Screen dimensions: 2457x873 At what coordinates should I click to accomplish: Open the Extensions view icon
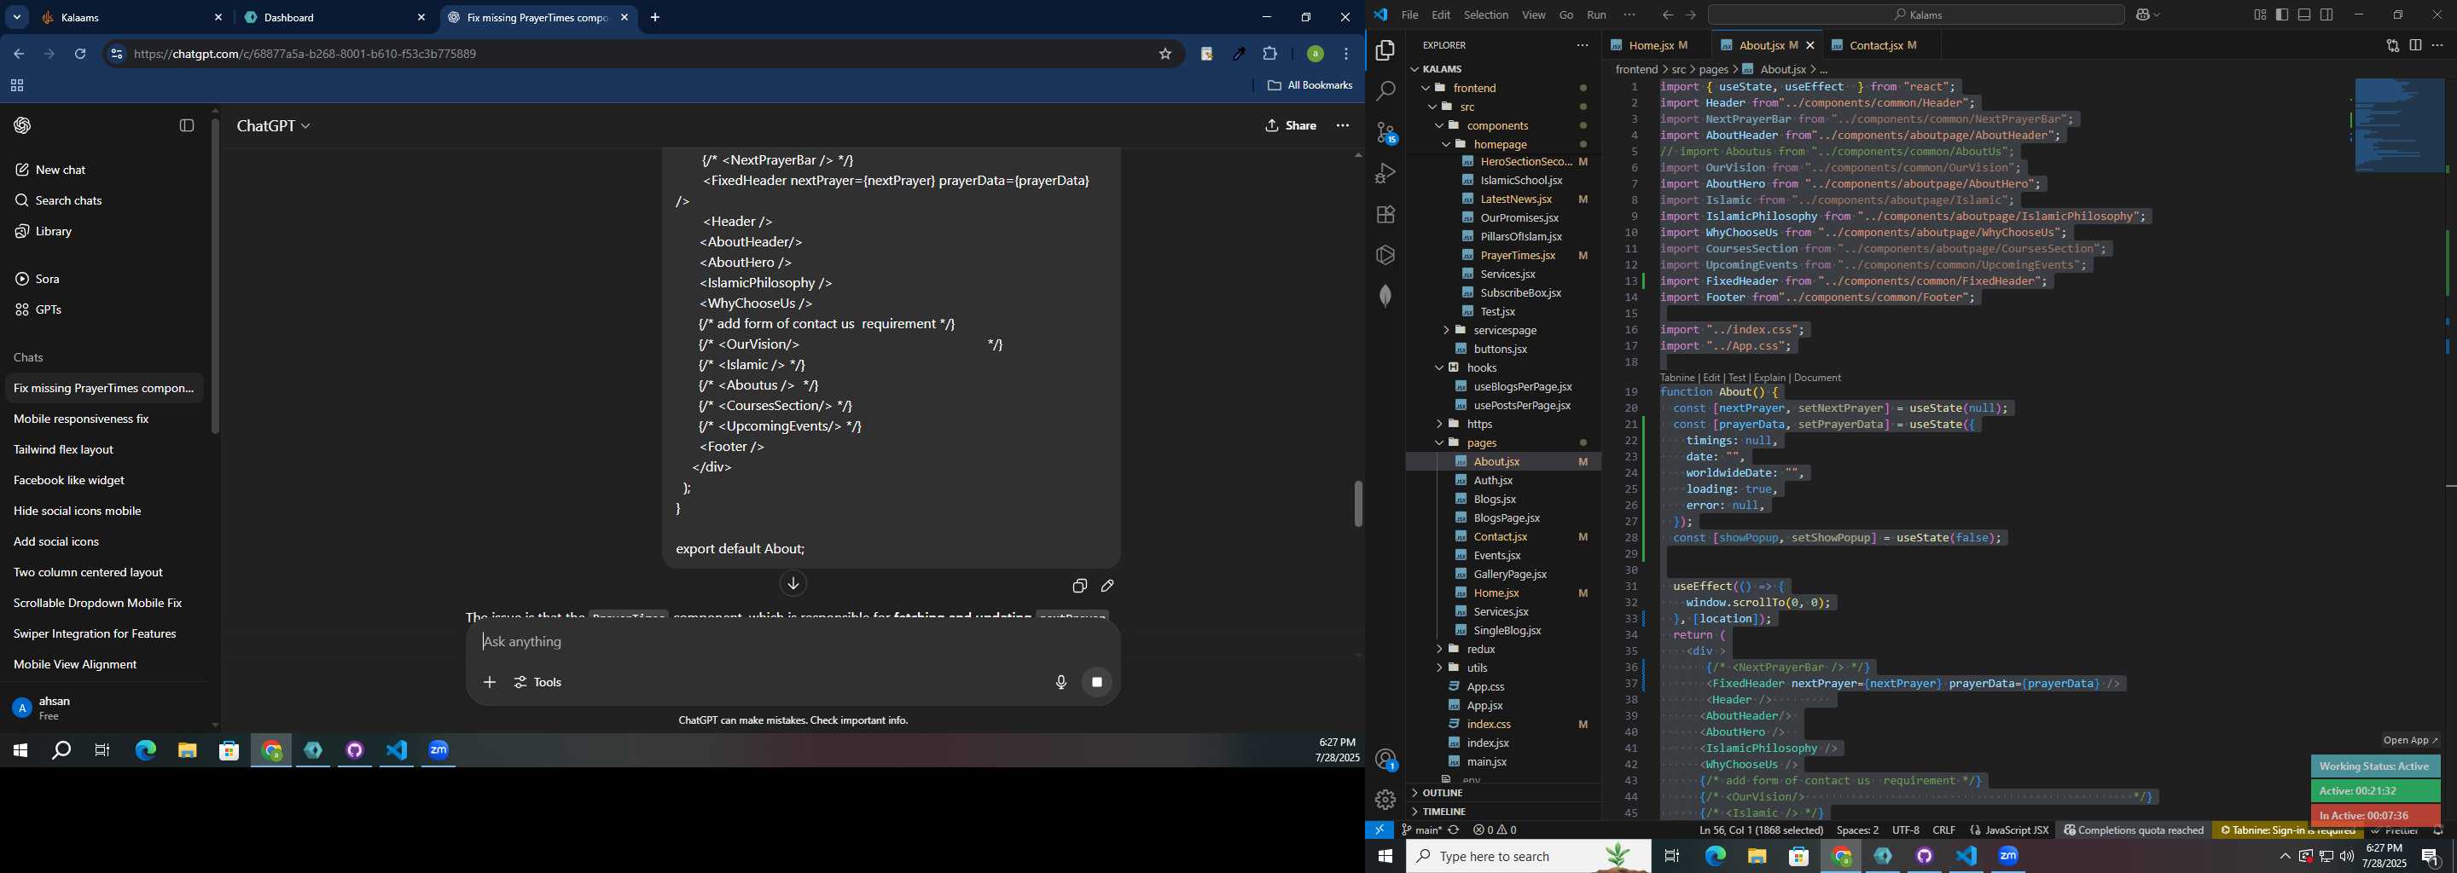1385,215
